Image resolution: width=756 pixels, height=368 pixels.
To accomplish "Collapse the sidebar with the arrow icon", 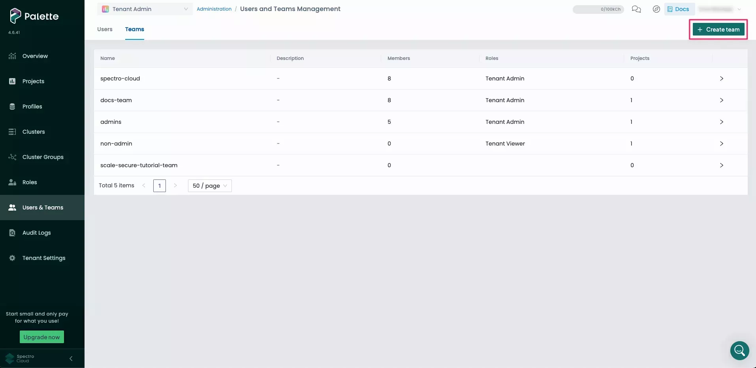I will point(71,359).
